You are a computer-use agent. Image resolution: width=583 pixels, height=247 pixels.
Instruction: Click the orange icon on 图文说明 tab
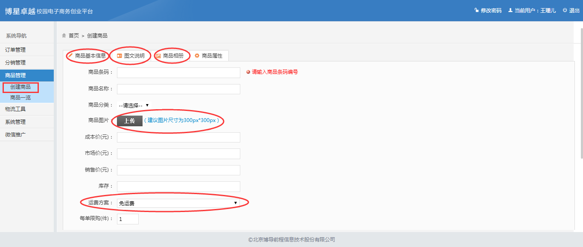click(x=120, y=55)
